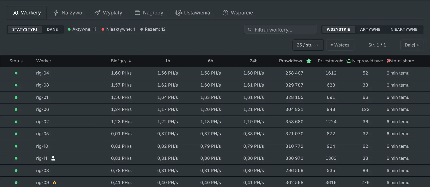430x187 pixels.
Task: Filter to NIEAKTYWNE workers only
Action: click(x=404, y=29)
